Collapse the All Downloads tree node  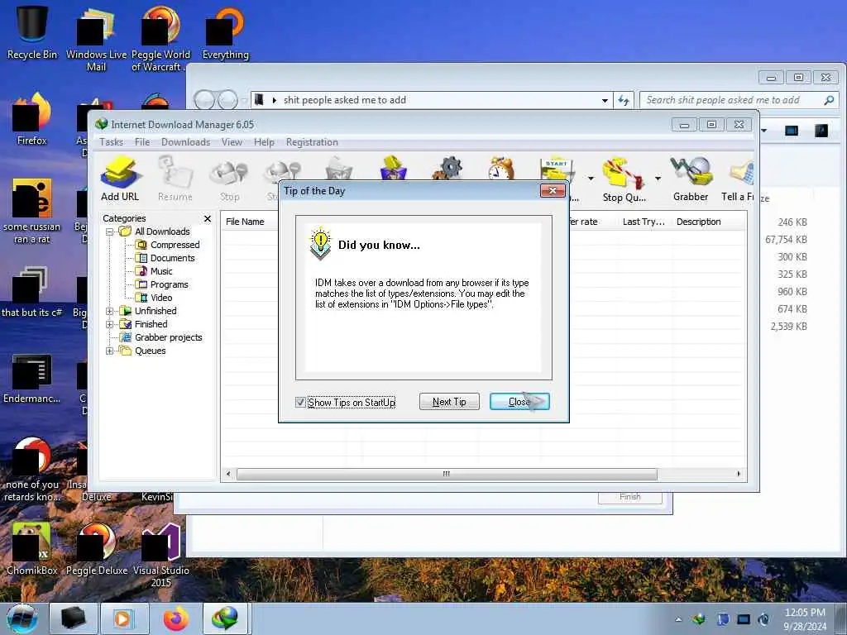(110, 232)
